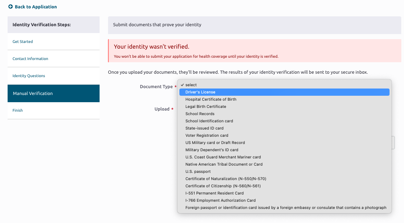Screen dimensions: 404x223
Task: Select the default 'select' option
Action: pyautogui.click(x=284, y=85)
